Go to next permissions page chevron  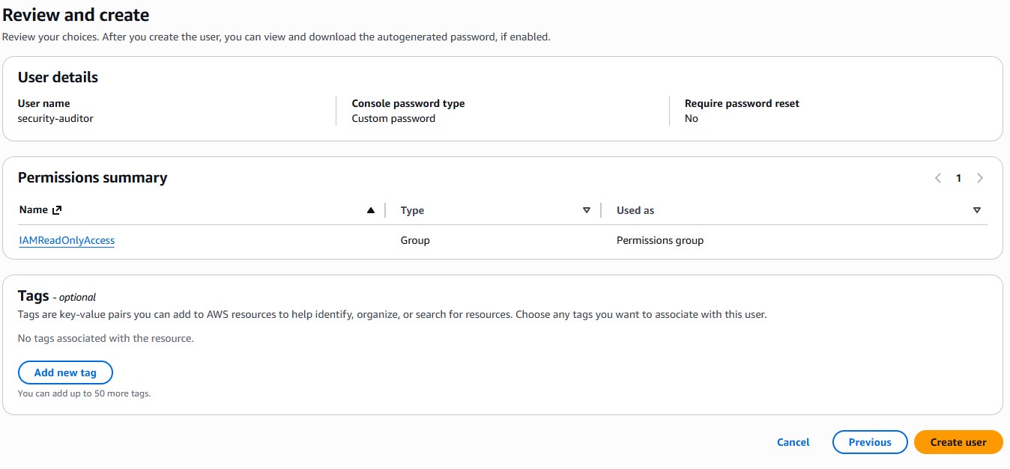(x=979, y=178)
